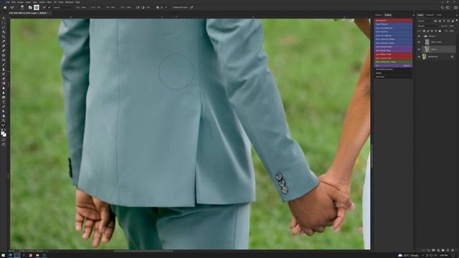Turn layer filtering on or off
The width and height of the screenshot is (459, 258).
pyautogui.click(x=457, y=20)
